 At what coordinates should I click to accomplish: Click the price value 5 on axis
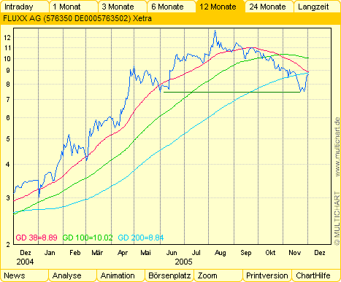pyautogui.click(x=8, y=139)
